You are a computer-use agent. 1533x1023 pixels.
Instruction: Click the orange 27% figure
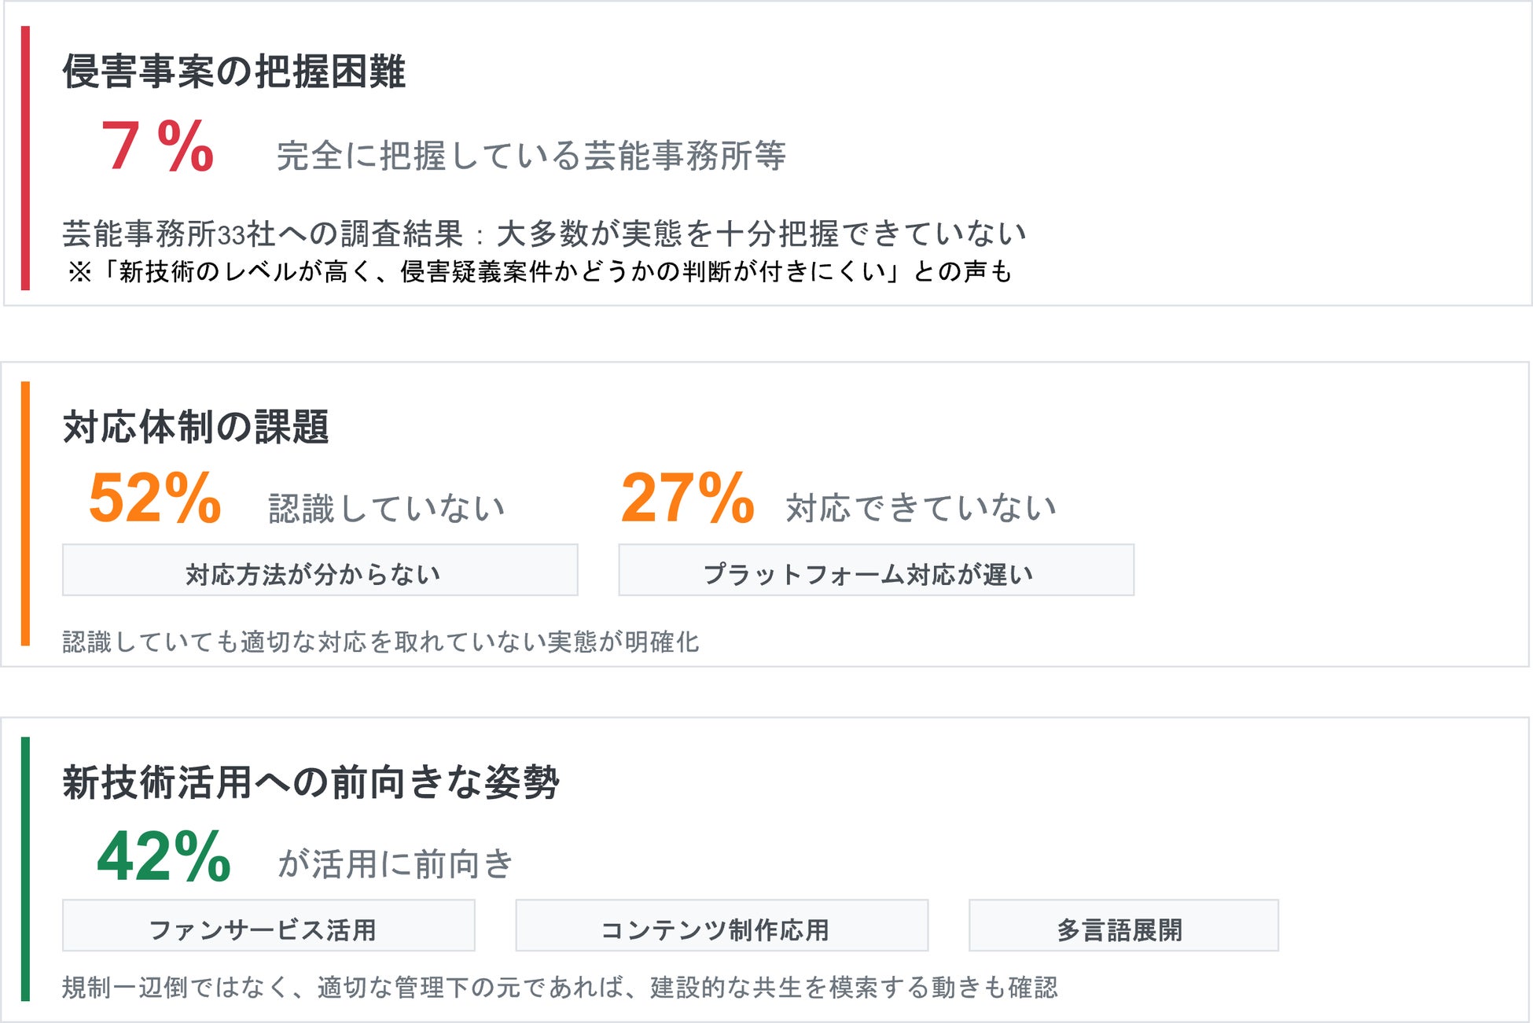[x=687, y=498]
